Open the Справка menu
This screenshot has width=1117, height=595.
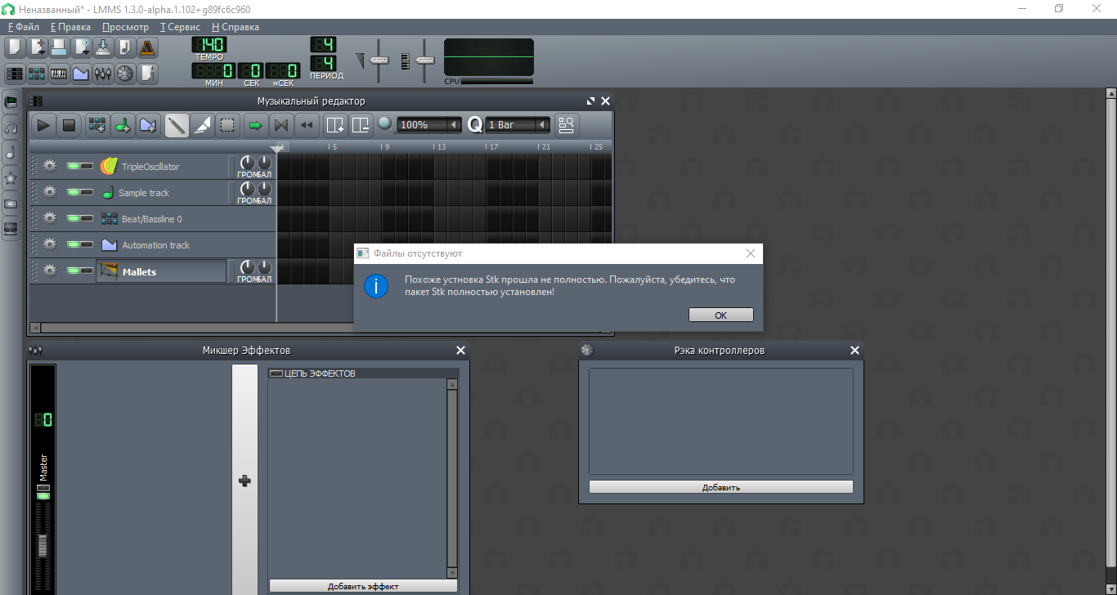(x=236, y=27)
